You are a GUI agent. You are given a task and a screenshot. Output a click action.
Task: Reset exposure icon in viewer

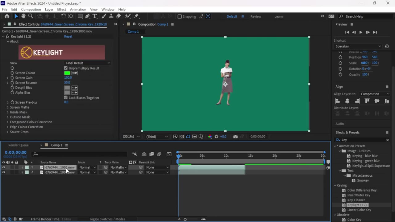(x=216, y=137)
